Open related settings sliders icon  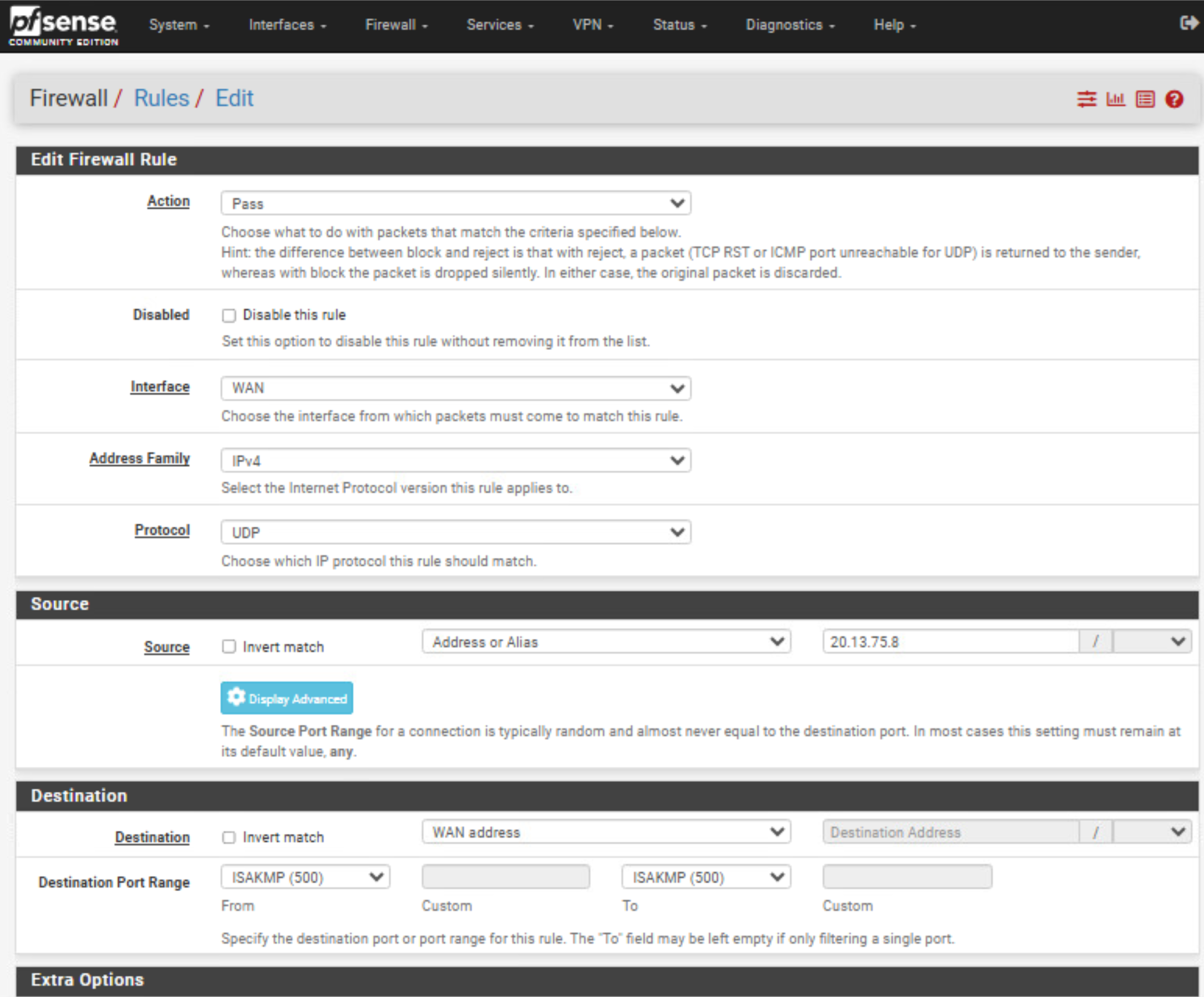click(x=1086, y=99)
